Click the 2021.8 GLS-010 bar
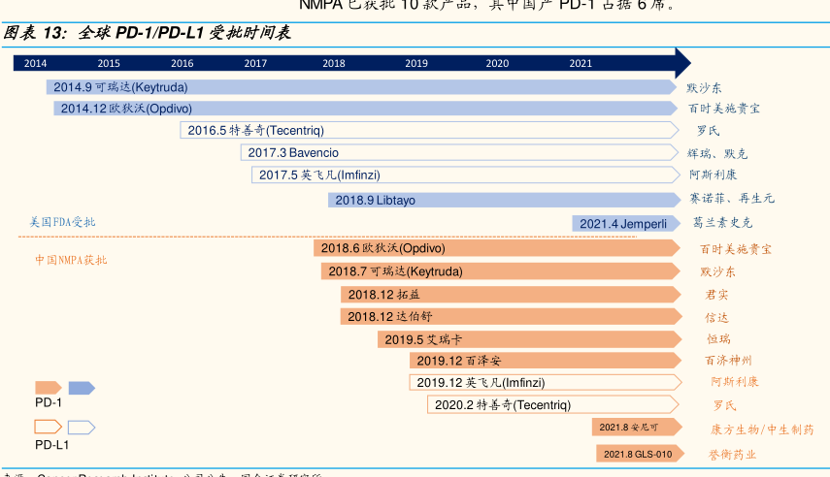 pos(637,454)
